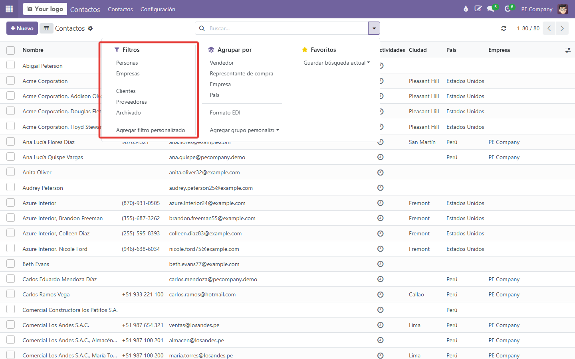The height and width of the screenshot is (359, 575).
Task: Collapse the search options dropdown arrow
Action: 374,28
